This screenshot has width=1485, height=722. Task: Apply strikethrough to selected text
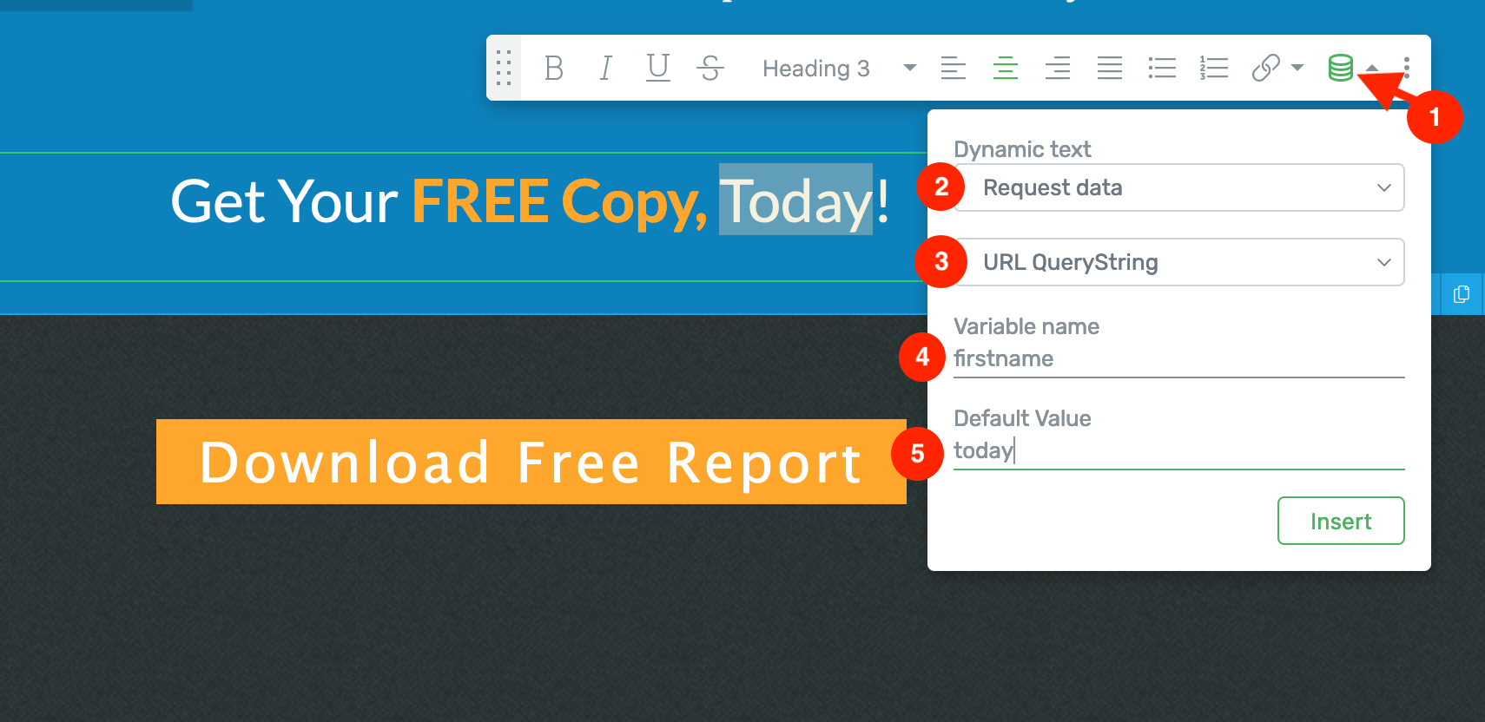710,68
